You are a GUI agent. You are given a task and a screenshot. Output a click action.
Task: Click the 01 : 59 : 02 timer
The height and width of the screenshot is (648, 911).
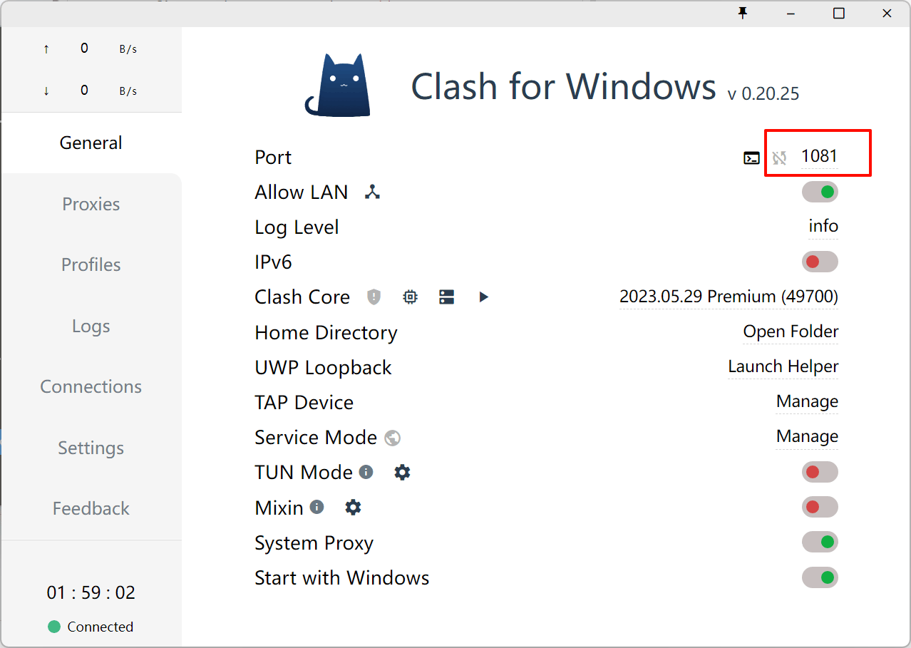pyautogui.click(x=91, y=592)
